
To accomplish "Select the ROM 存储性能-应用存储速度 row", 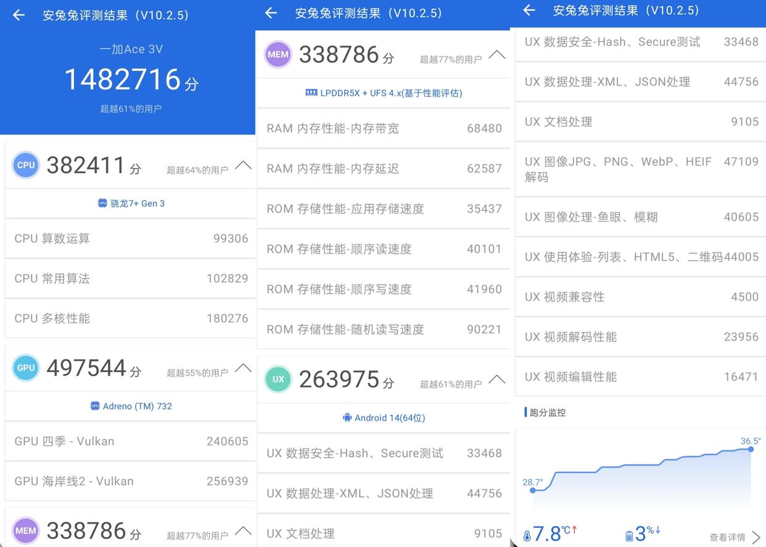I will [384, 209].
